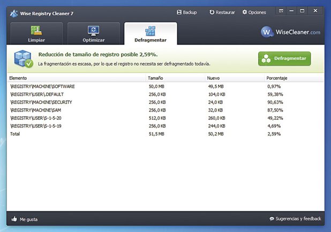Open Opciones settings
This screenshot has width=331, height=232.
click(254, 12)
